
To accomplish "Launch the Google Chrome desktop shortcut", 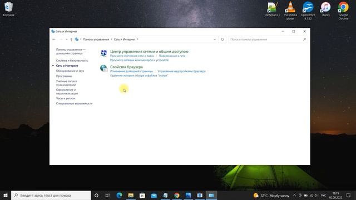I will point(343,11).
